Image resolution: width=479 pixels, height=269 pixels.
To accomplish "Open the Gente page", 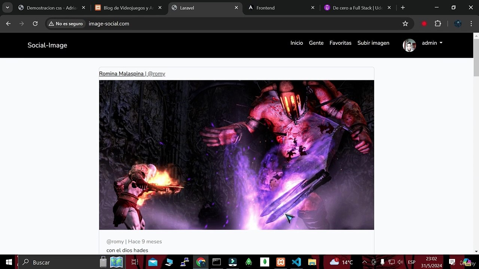I will (316, 43).
